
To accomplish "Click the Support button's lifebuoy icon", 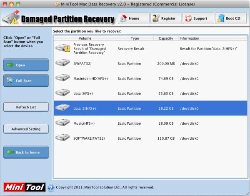I will tap(188, 18).
